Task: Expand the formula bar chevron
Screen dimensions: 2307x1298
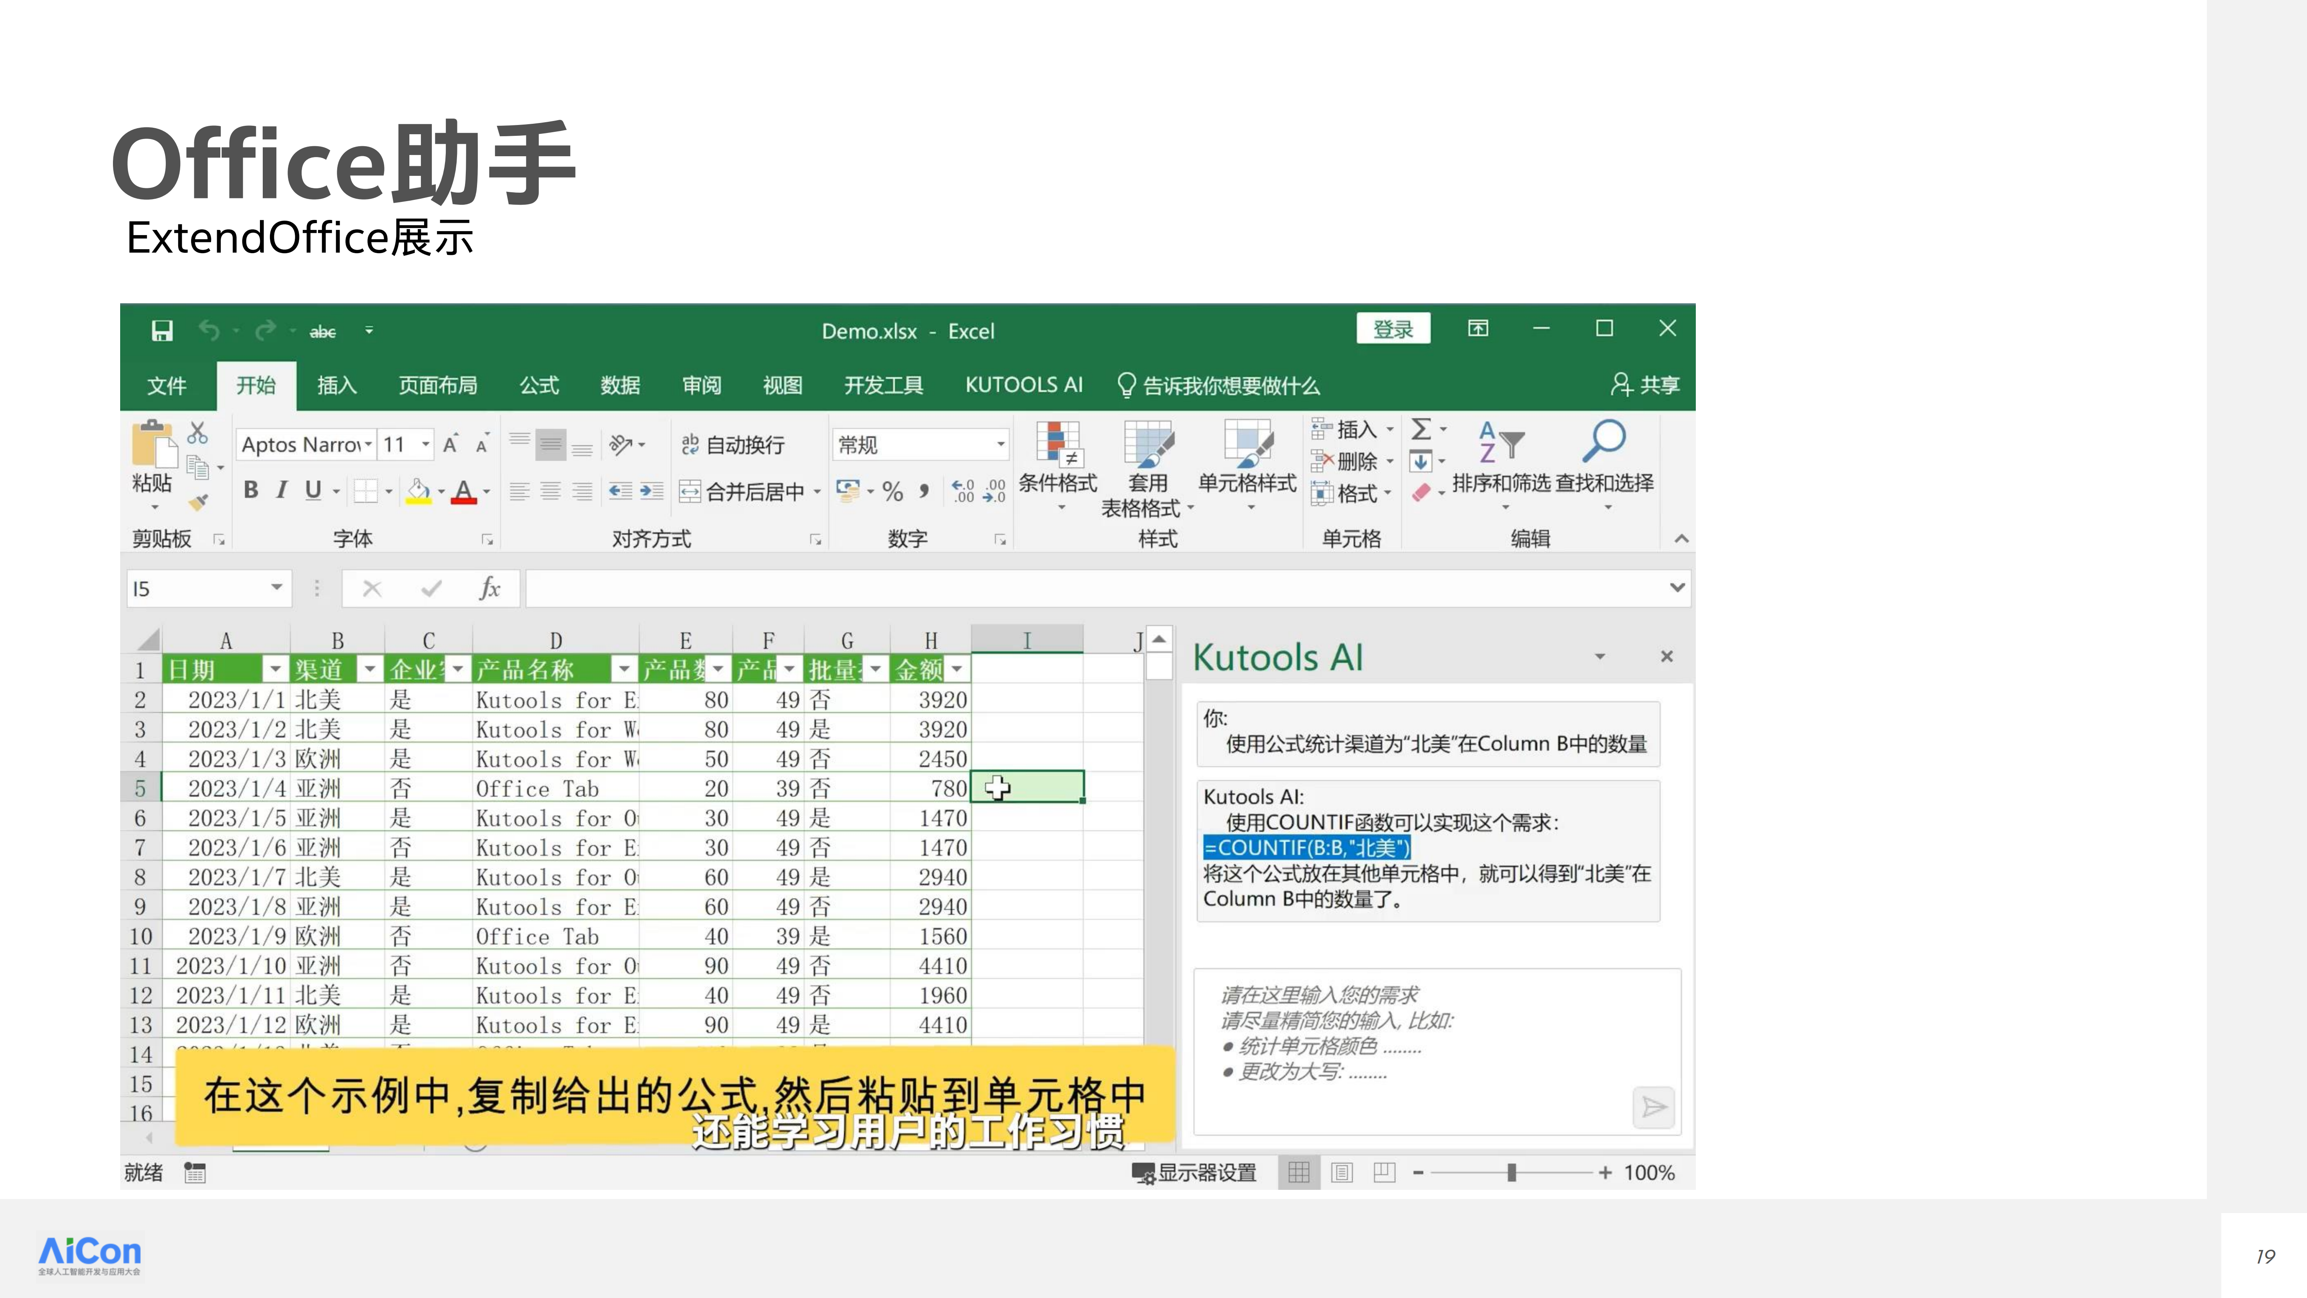Action: tap(1677, 588)
